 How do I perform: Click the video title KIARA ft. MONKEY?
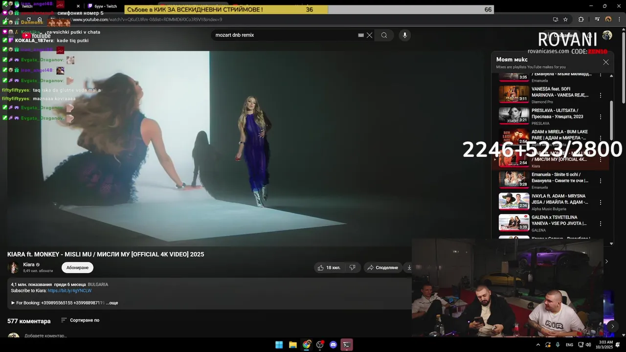(106, 254)
